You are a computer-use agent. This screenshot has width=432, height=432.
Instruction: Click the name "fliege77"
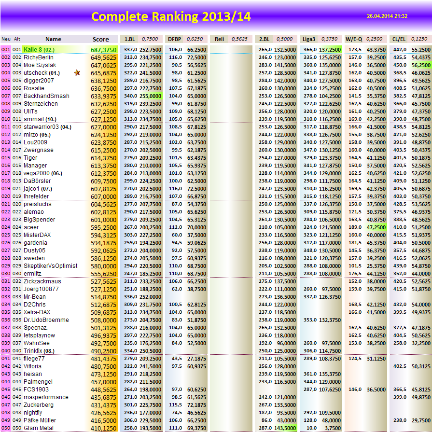[34, 359]
